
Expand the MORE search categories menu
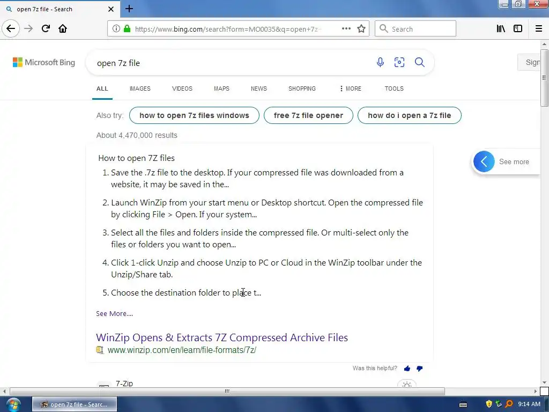[351, 89]
